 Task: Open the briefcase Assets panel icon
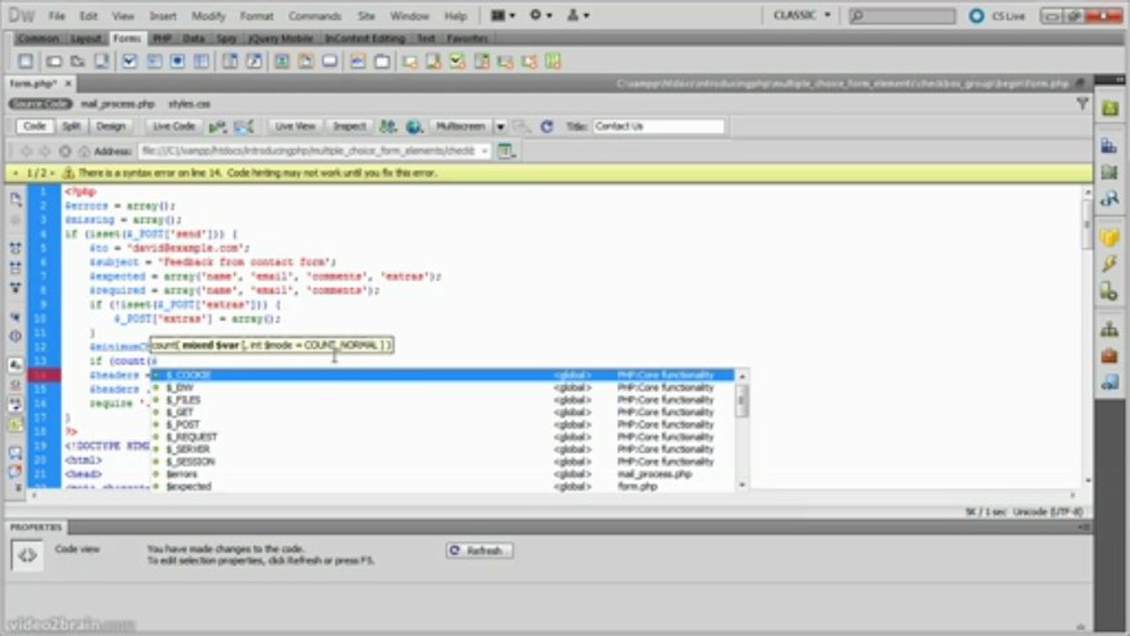tap(1109, 356)
